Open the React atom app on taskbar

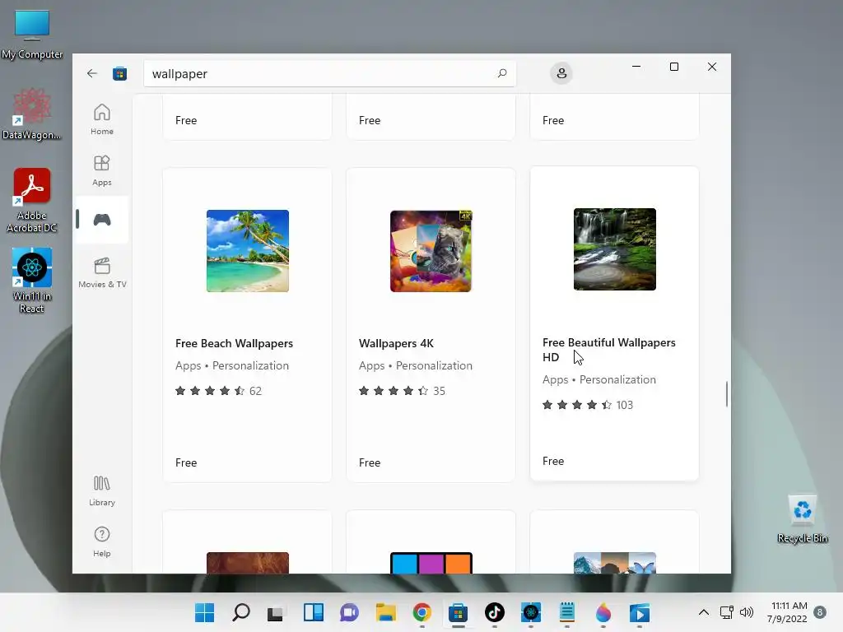[x=531, y=612]
